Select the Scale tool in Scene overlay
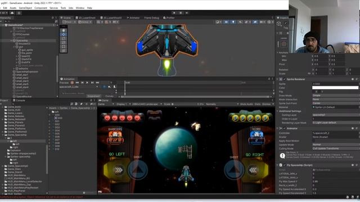The height and width of the screenshot is (202, 360). point(64,43)
